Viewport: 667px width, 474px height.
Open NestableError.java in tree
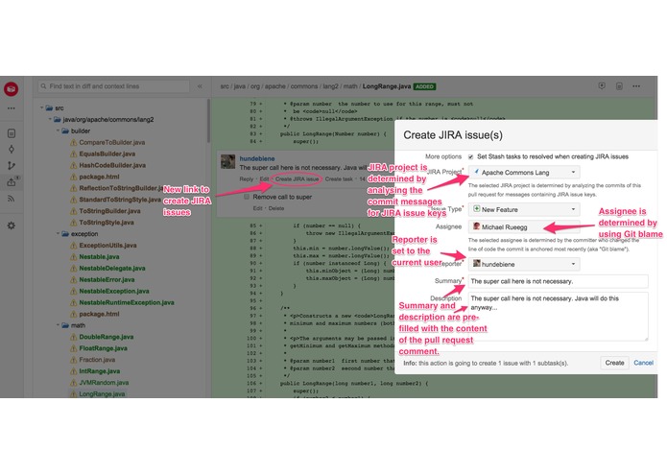click(x=107, y=280)
